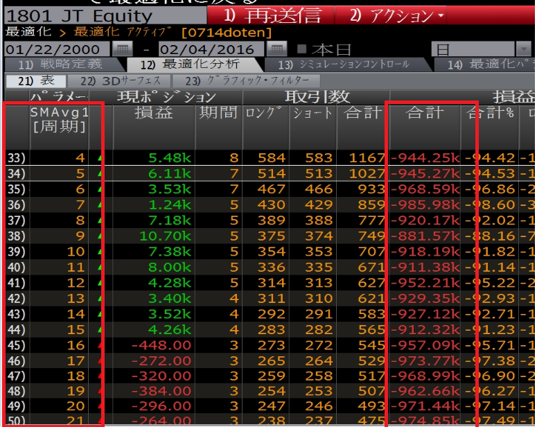The height and width of the screenshot is (427, 537).
Task: Click the green arrow icon in row 33
Action: tap(103, 158)
